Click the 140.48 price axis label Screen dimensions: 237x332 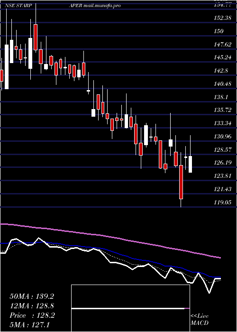[222, 84]
